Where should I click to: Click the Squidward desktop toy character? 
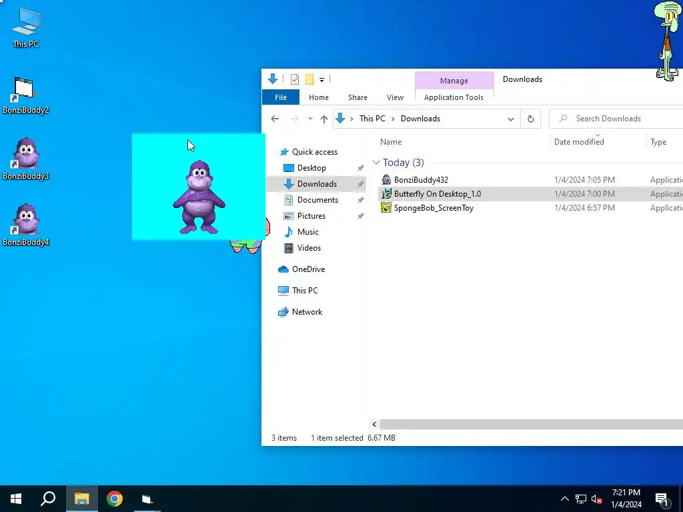668,41
